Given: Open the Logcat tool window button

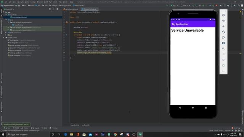Looking at the screenshot, I should tap(35, 128).
